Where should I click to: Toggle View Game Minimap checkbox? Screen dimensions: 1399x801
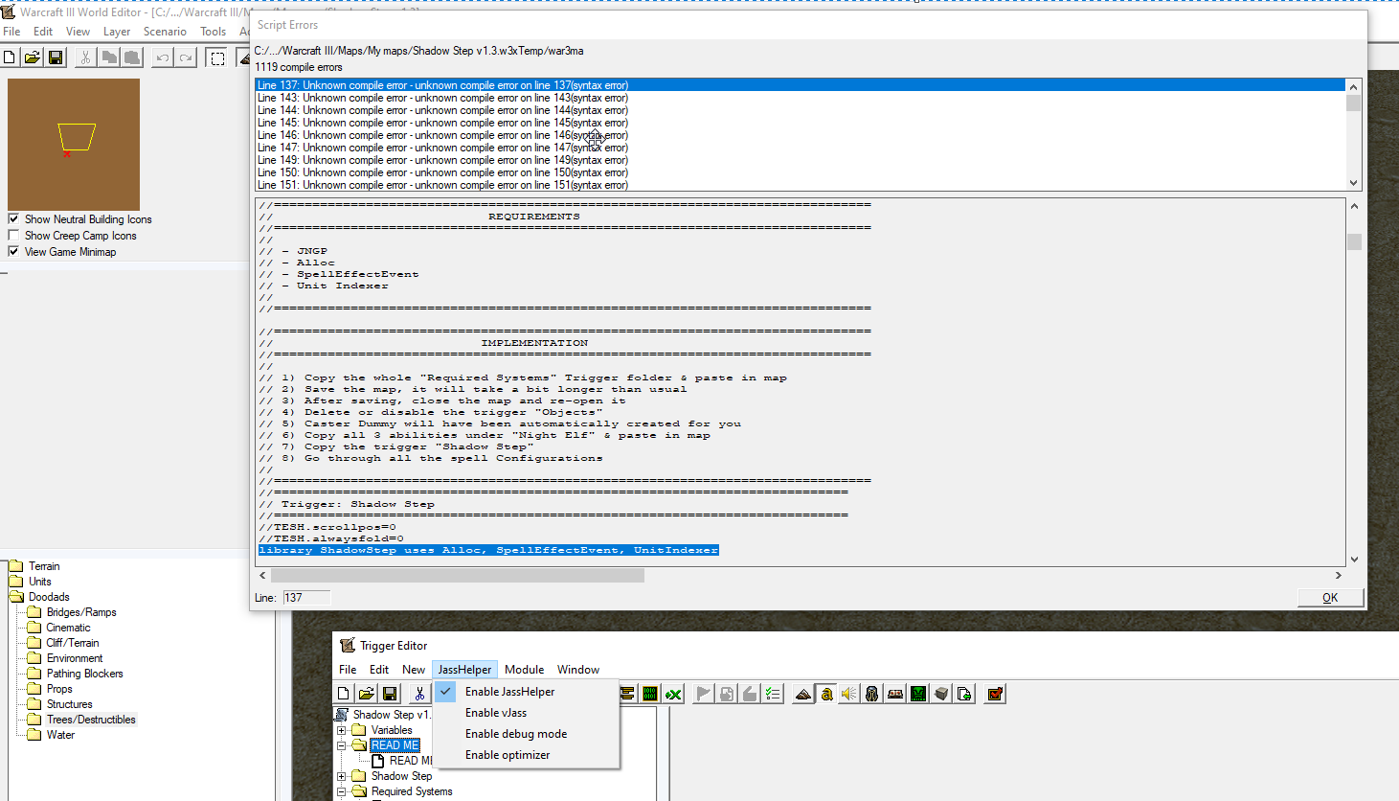pos(13,252)
